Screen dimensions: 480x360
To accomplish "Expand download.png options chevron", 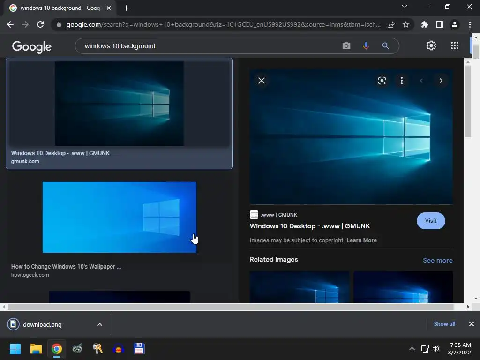I will point(100,324).
